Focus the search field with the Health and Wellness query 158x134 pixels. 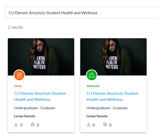coord(82,13)
